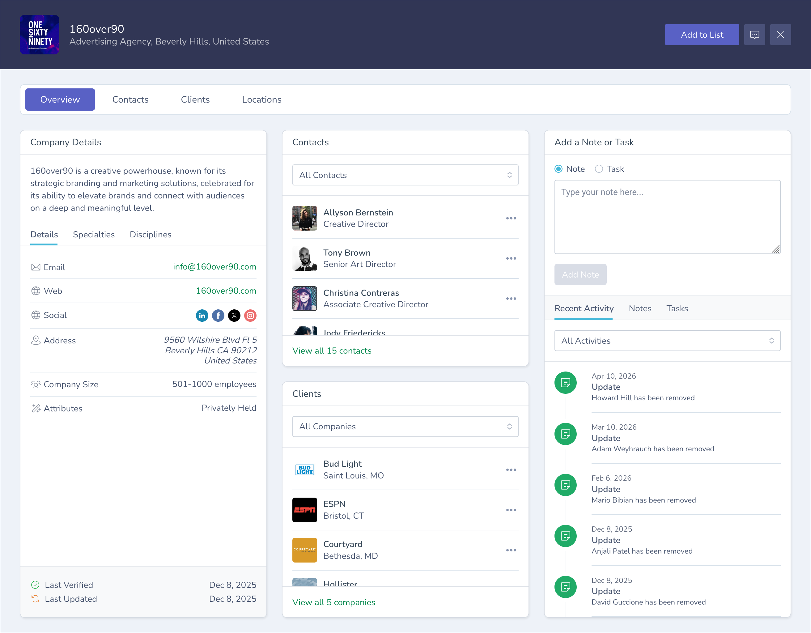Expand the All Contacts dropdown
The width and height of the screenshot is (811, 633).
[405, 175]
